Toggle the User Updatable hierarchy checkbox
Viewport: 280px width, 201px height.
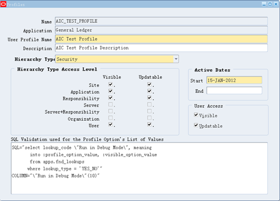pyautogui.click(x=149, y=125)
